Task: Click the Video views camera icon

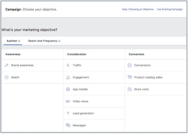Action: click(x=68, y=101)
